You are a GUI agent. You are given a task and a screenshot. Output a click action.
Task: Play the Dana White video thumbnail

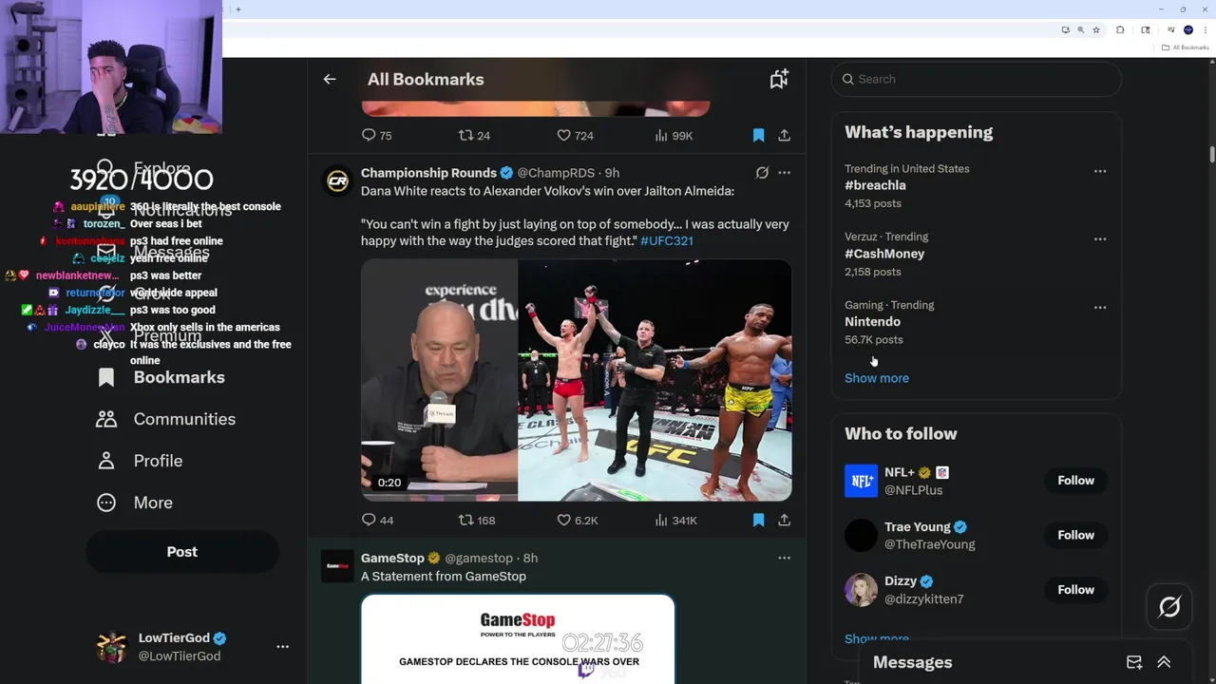pos(576,380)
